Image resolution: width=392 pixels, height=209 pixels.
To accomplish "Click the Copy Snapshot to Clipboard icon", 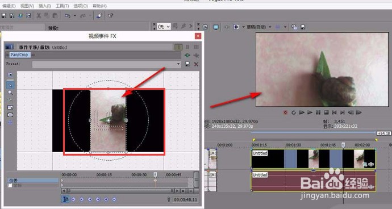I will point(294,27).
